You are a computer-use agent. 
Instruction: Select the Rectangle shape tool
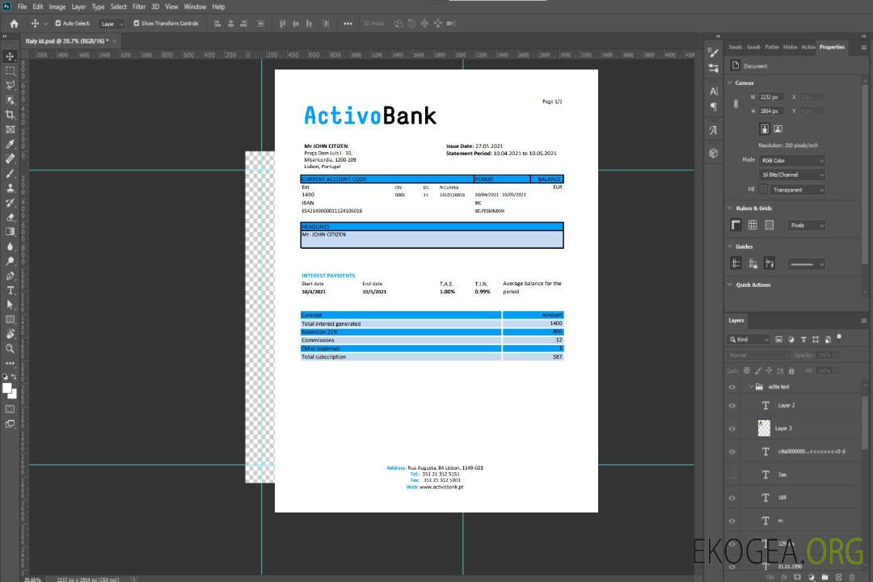click(10, 319)
